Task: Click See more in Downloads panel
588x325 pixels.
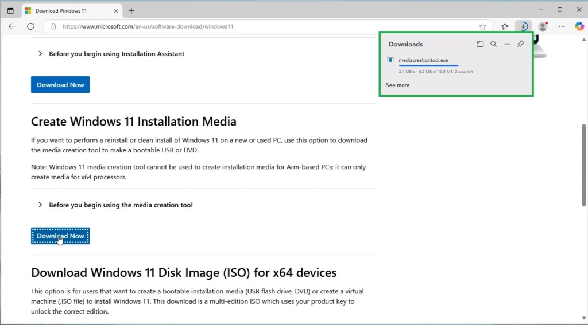Action: point(397,85)
